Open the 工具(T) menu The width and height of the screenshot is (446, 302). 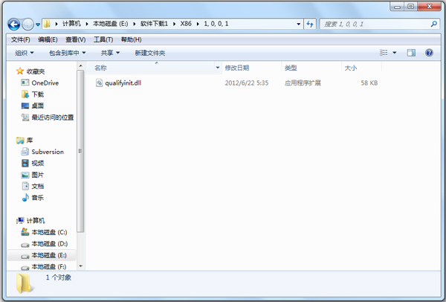pos(103,39)
